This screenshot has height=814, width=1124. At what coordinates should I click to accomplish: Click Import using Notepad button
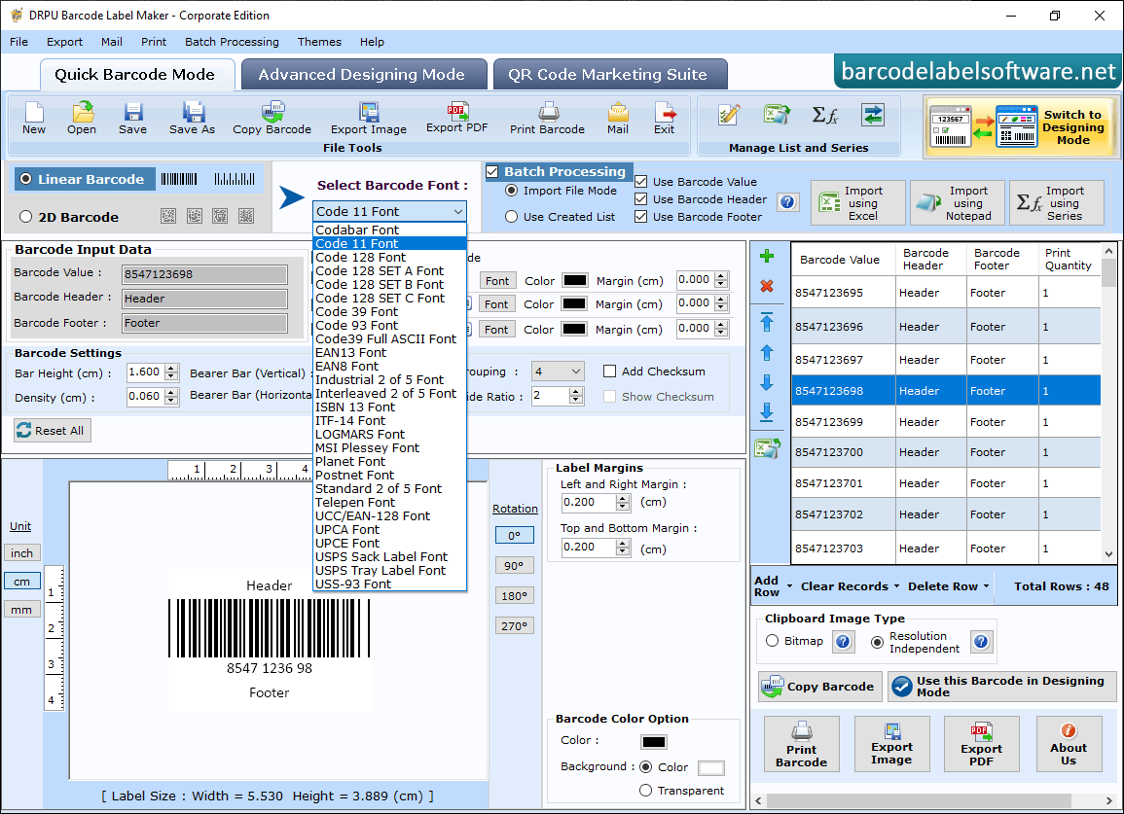coord(958,203)
